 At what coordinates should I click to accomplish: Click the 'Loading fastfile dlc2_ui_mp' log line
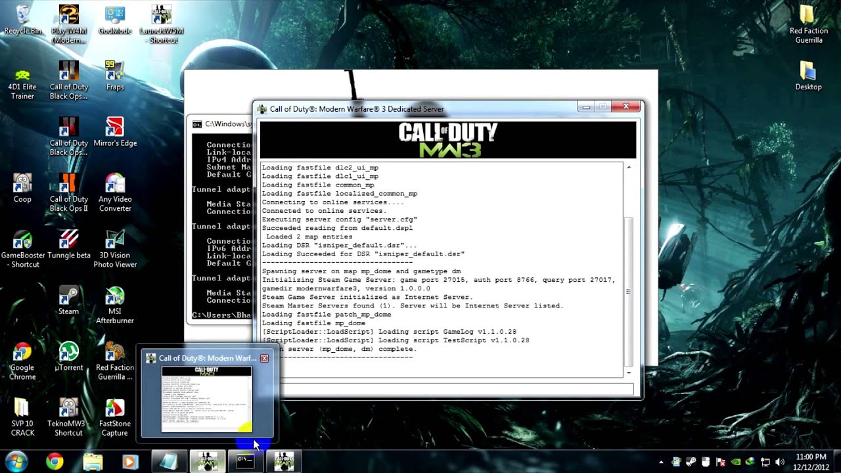tap(320, 168)
